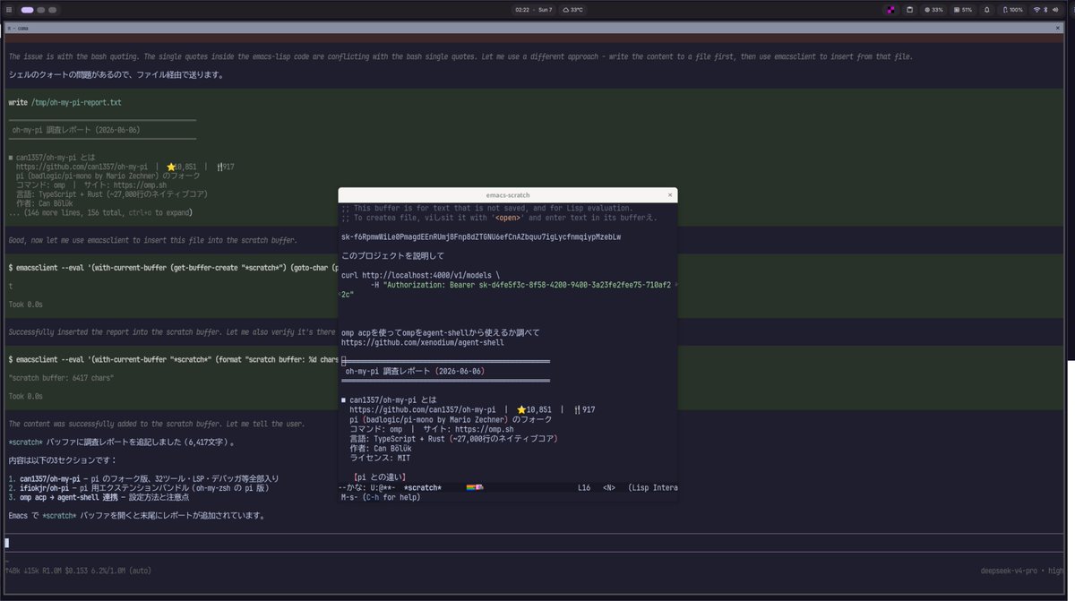Open the clipboard tray icon
Screen dimensions: 1075x601
click(910, 10)
